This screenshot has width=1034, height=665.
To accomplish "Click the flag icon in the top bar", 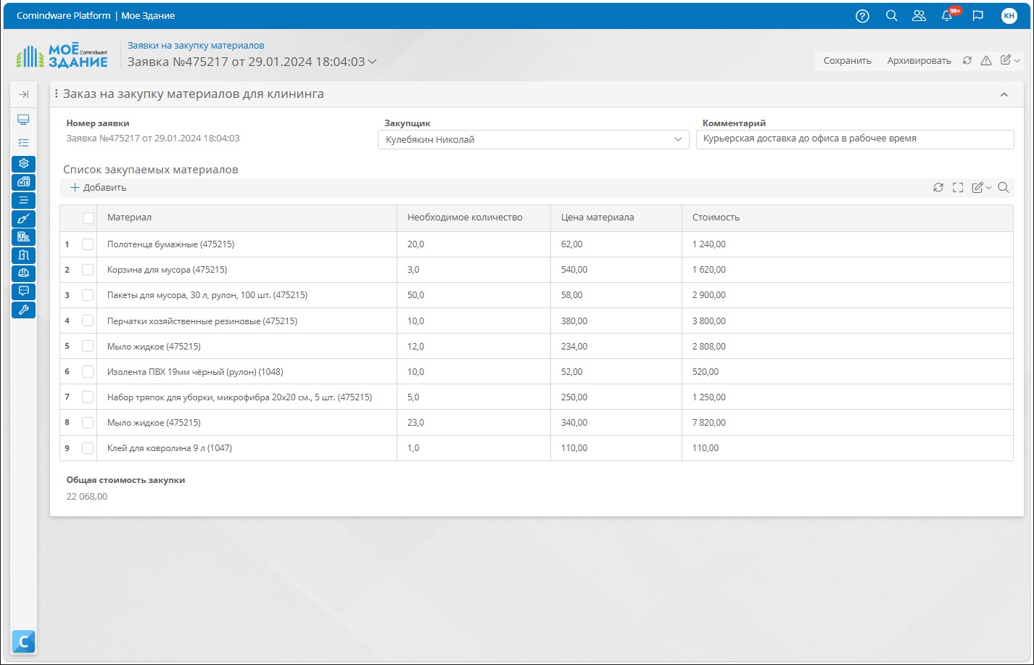I will pos(977,16).
